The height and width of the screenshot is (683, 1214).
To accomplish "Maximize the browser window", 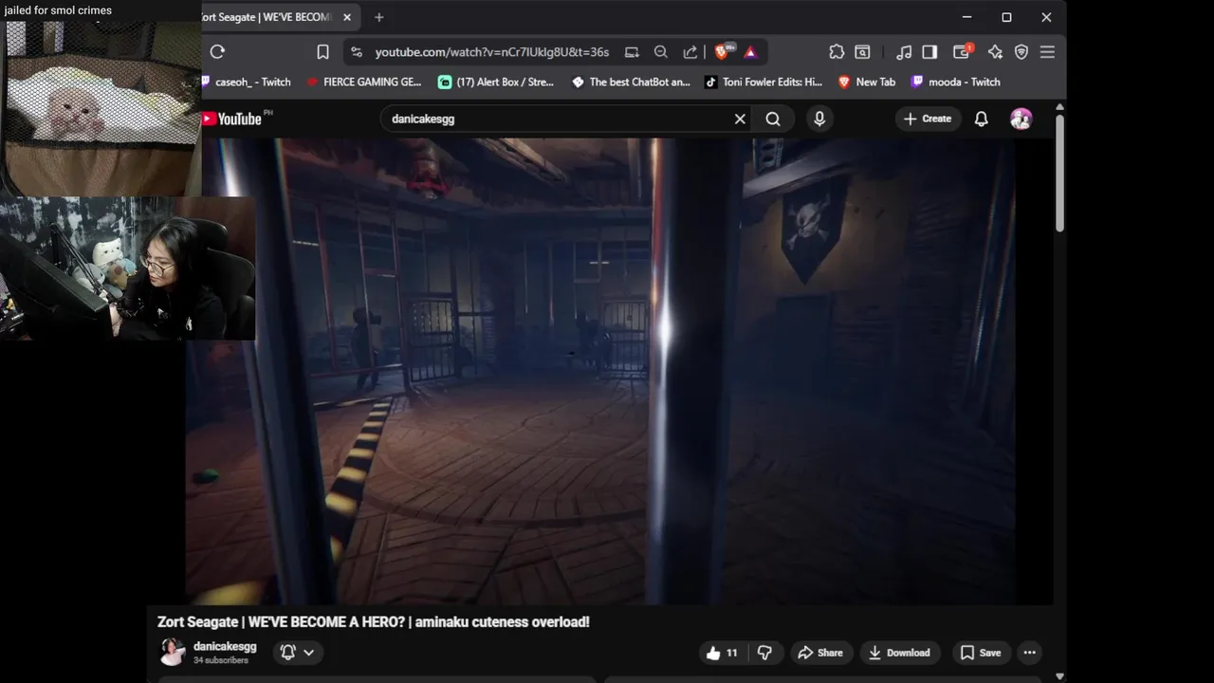I will pos(1006,17).
